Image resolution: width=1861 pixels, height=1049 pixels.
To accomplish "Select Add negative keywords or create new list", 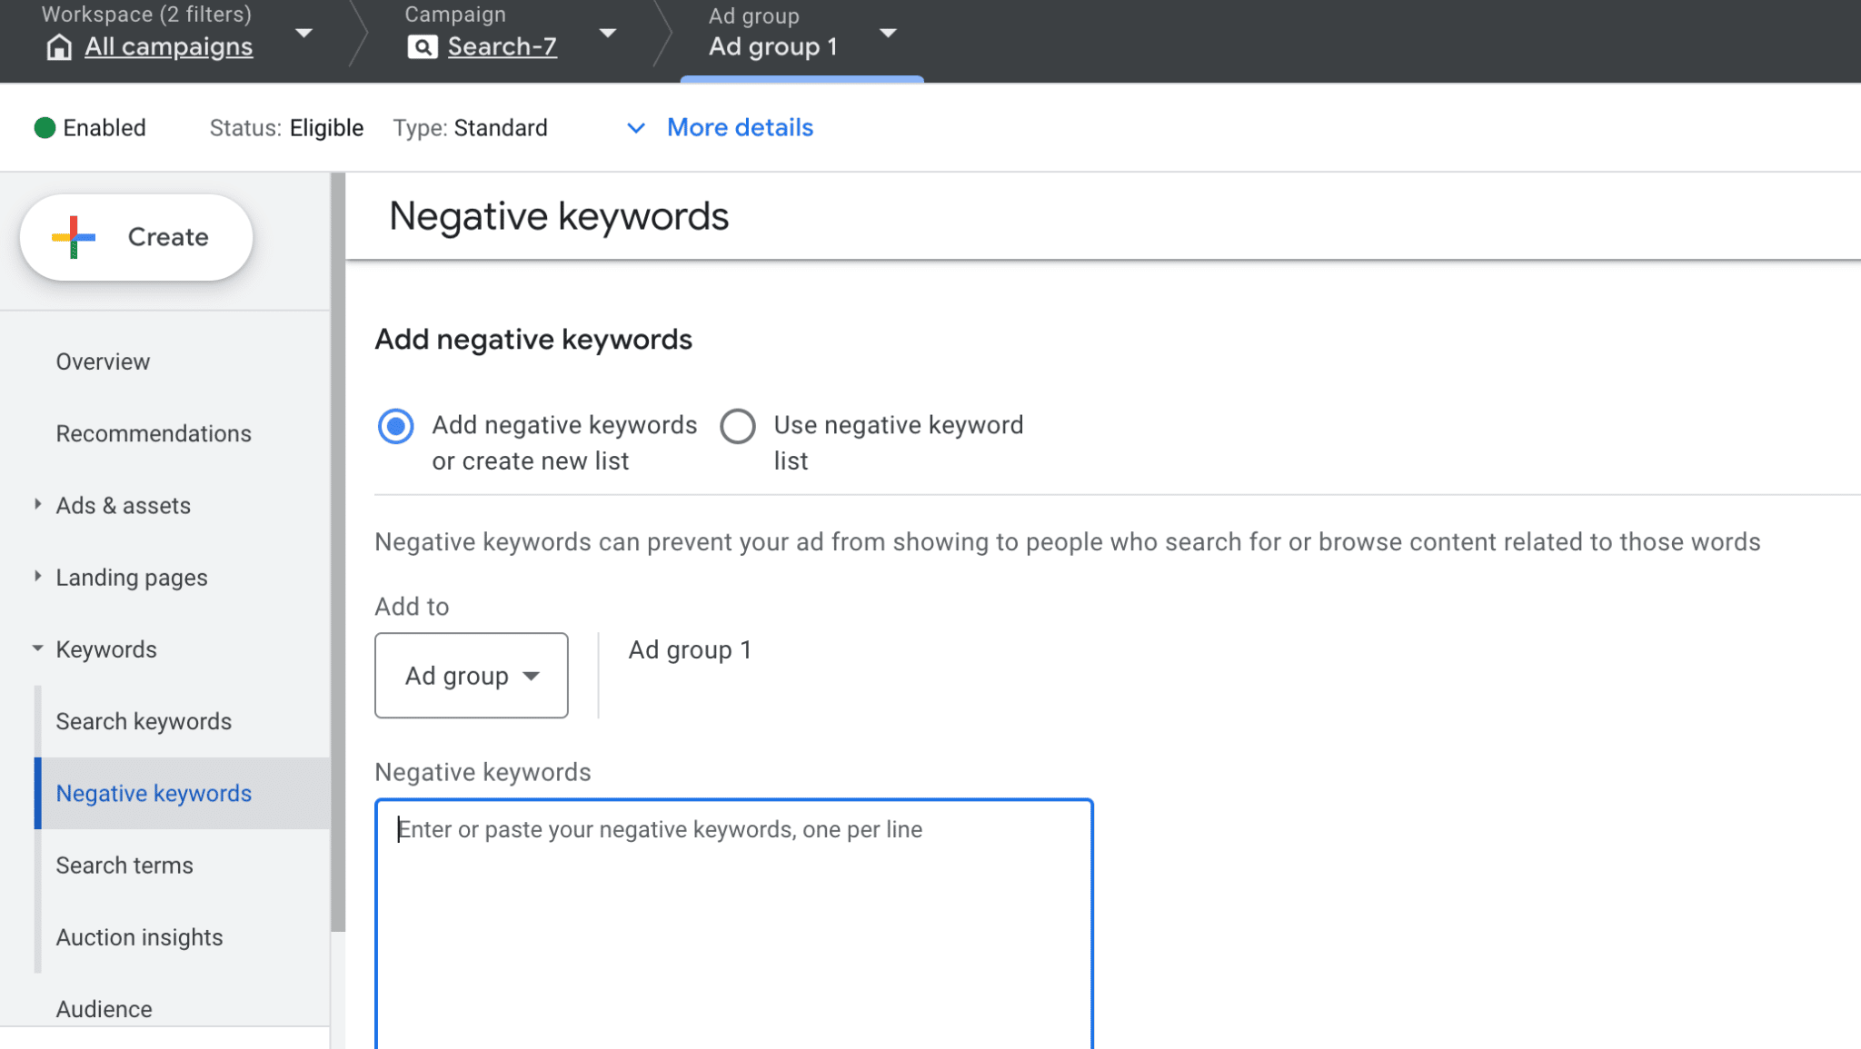I will coord(395,426).
